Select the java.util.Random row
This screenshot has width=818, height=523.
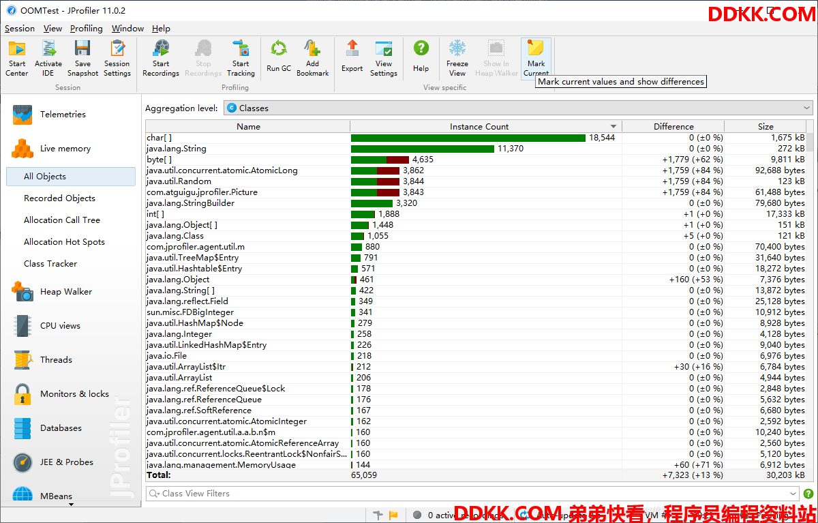[x=476, y=181]
